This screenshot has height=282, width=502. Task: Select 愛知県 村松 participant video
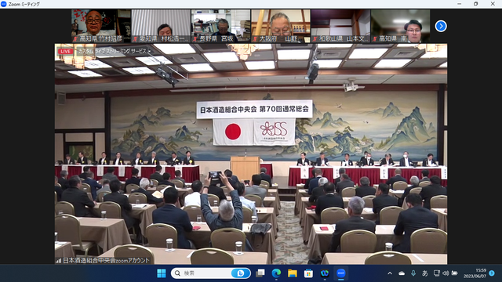coord(161,26)
